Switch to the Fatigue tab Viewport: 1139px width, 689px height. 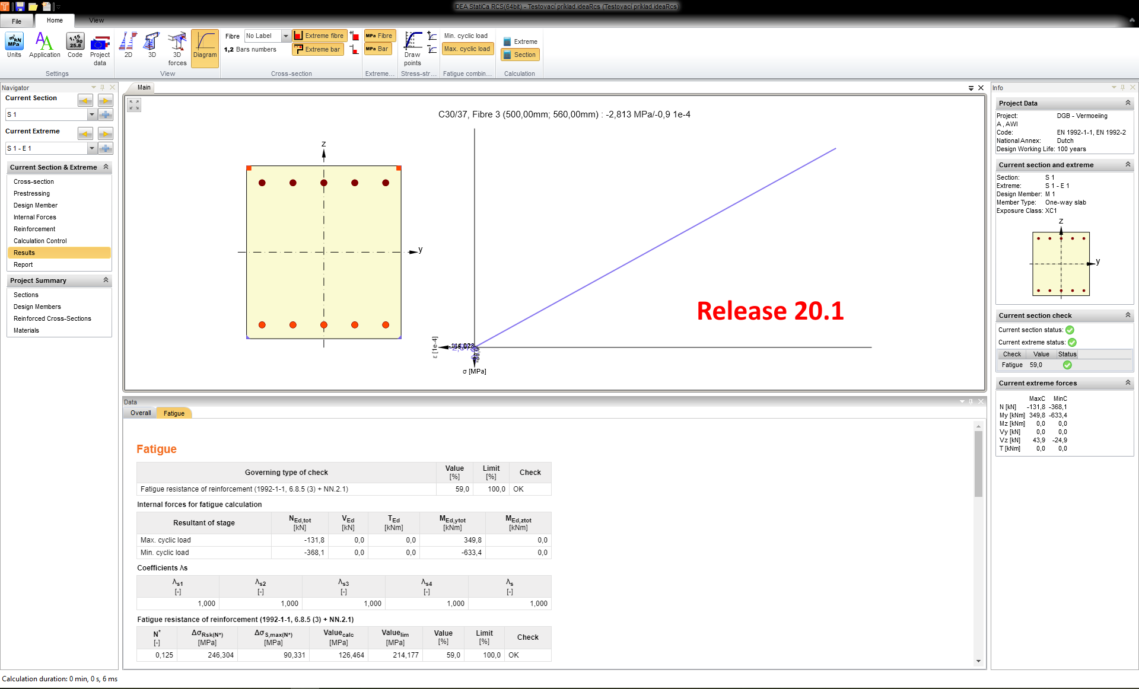click(x=174, y=413)
